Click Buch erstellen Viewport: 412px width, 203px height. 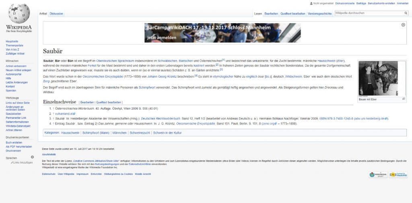(14, 143)
